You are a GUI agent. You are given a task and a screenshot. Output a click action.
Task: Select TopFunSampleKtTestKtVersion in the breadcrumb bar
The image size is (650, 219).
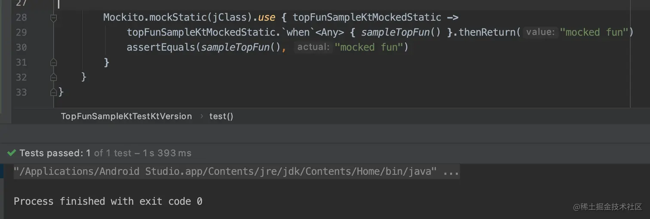pyautogui.click(x=126, y=116)
